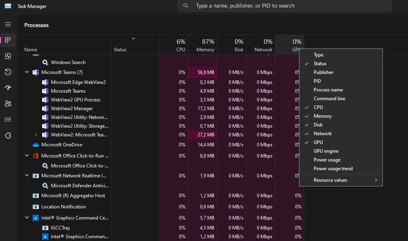Select the Intel Graphics Command Center child row

point(161,237)
